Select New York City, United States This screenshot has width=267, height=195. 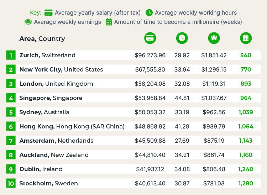tap(61, 69)
